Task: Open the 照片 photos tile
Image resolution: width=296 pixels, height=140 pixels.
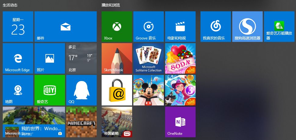Action: coord(50,58)
